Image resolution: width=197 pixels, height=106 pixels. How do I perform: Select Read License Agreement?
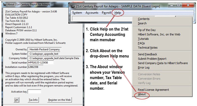153,90
